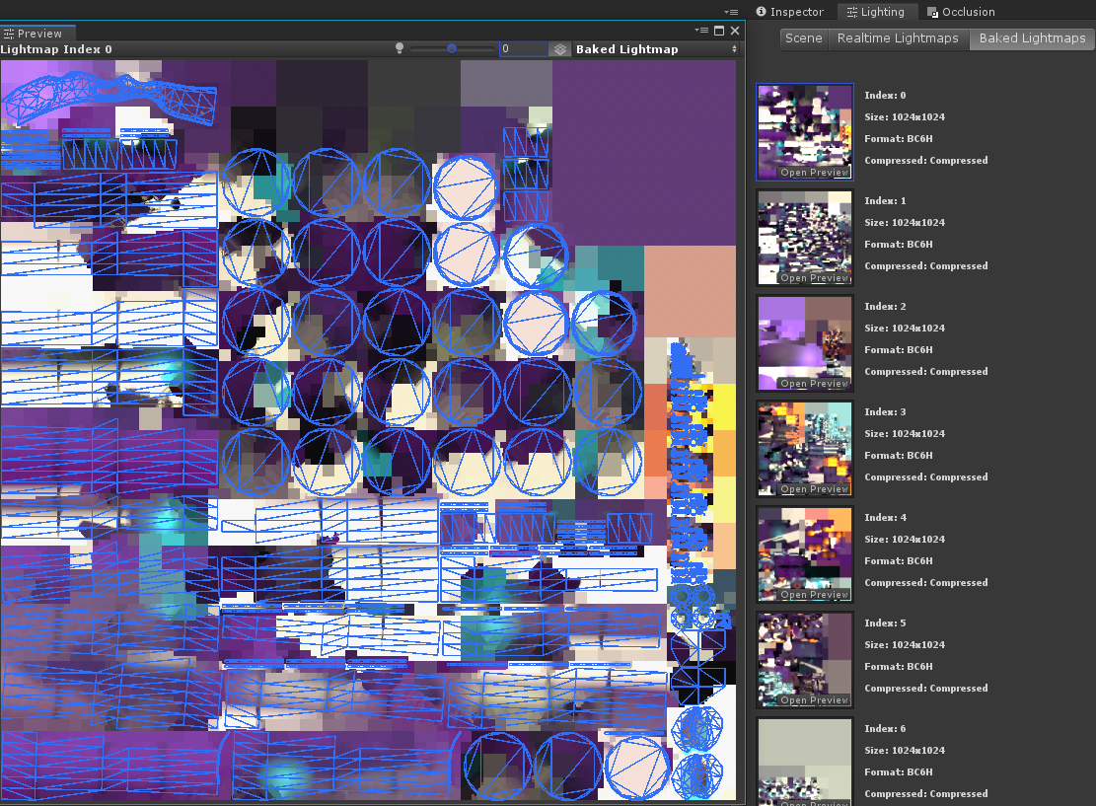Open Preview for lightmap Index 3
Viewport: 1096px width, 806px height.
coord(813,489)
